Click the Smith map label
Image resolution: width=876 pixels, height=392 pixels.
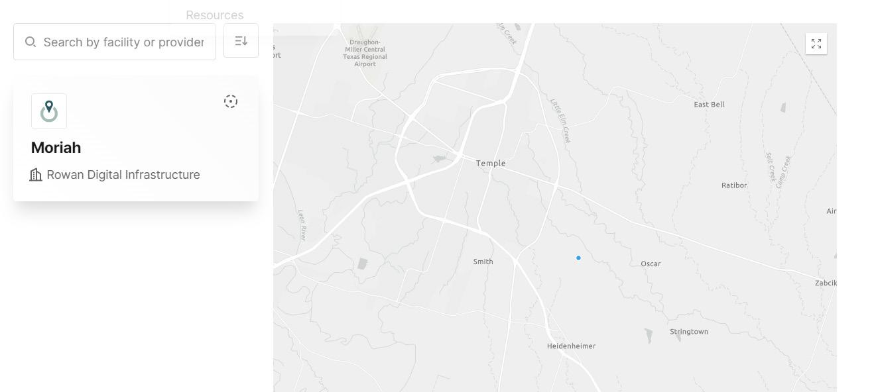click(483, 262)
